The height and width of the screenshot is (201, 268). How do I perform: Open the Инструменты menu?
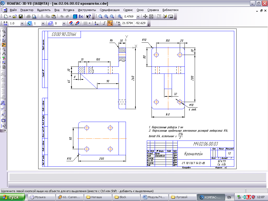[87, 10]
